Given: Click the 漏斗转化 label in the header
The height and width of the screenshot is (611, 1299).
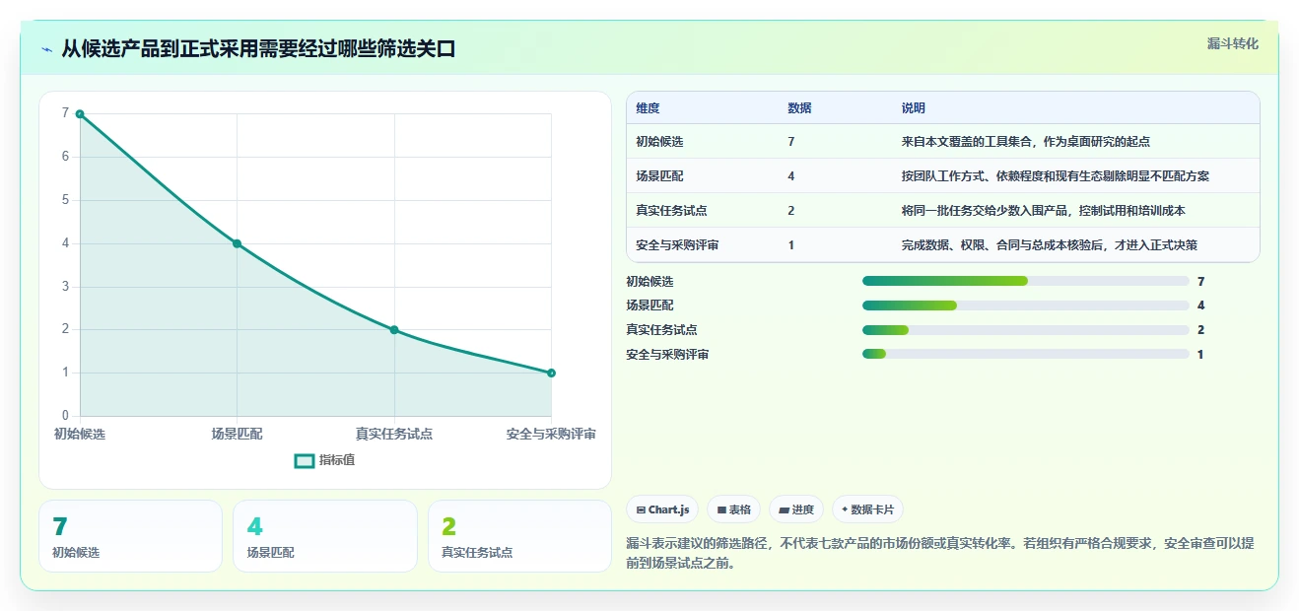Looking at the screenshot, I should click(1233, 43).
